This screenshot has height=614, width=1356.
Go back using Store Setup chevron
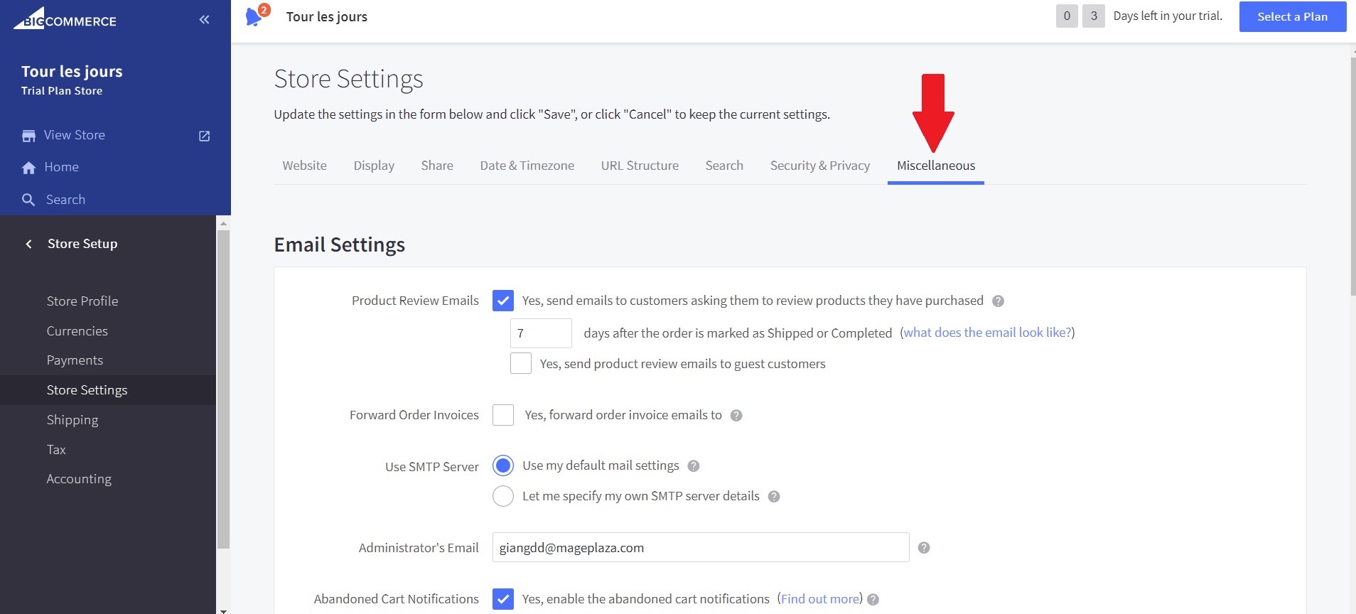click(28, 244)
